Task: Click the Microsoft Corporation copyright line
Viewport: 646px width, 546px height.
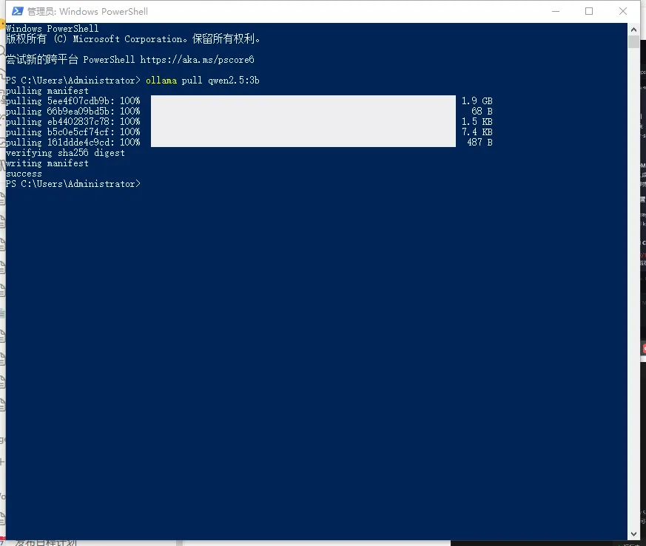Action: point(132,38)
